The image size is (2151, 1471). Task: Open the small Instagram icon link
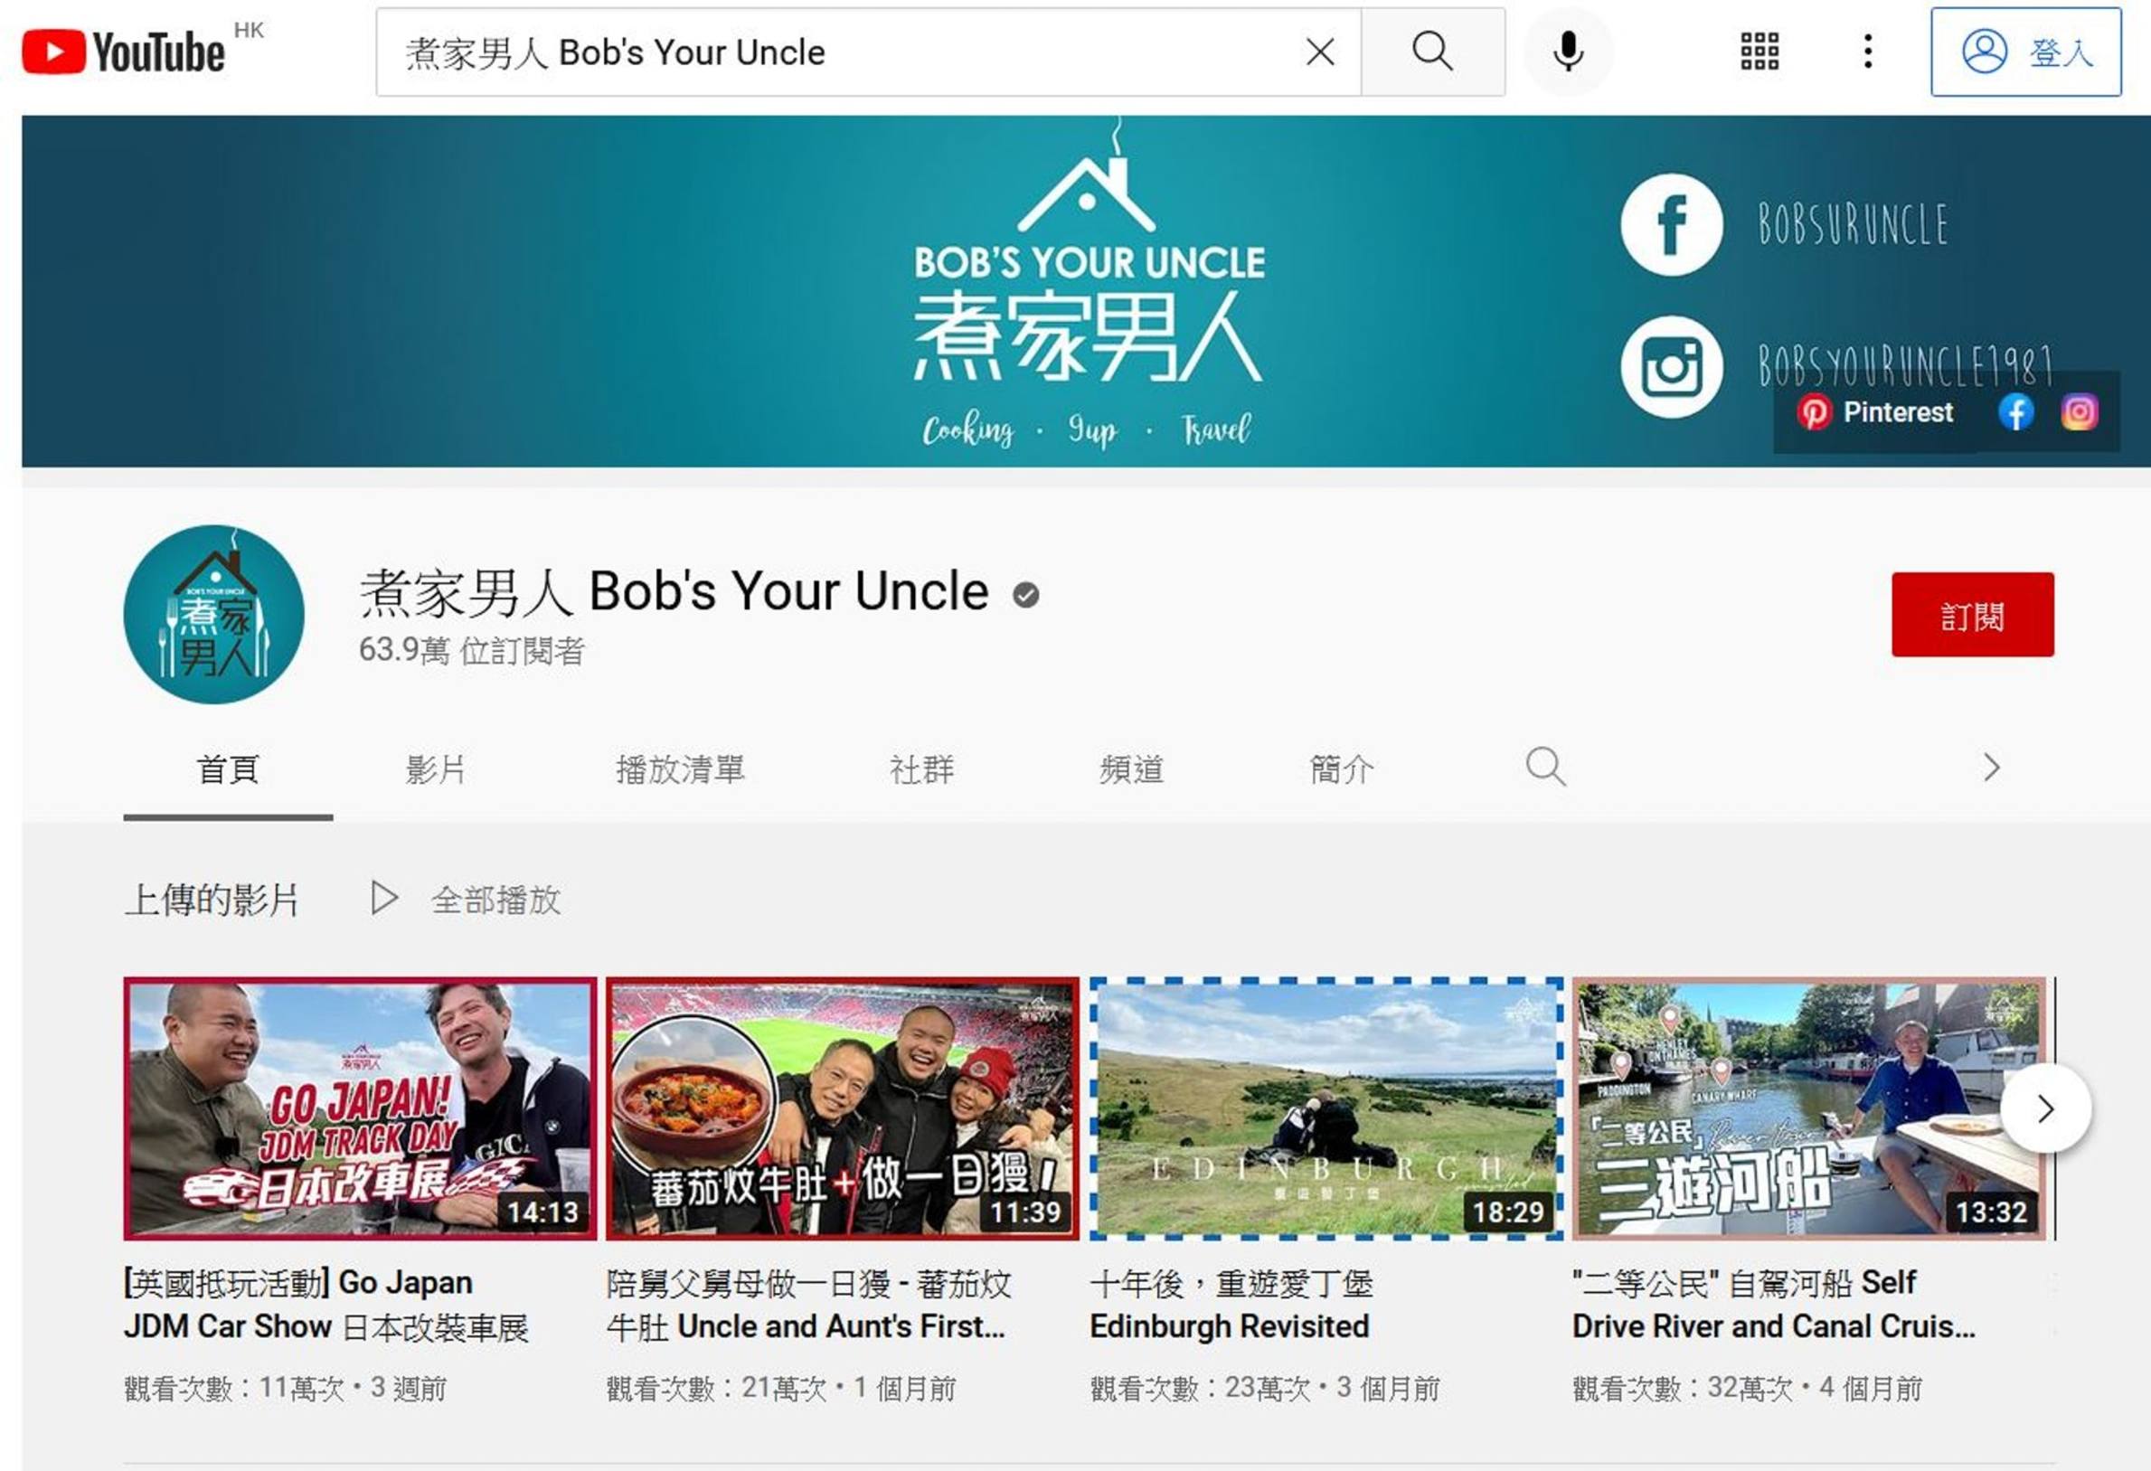point(2079,412)
